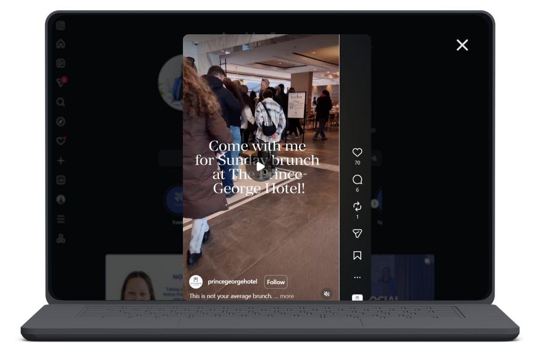Close the reel viewer with the X
554x343 pixels.
462,45
